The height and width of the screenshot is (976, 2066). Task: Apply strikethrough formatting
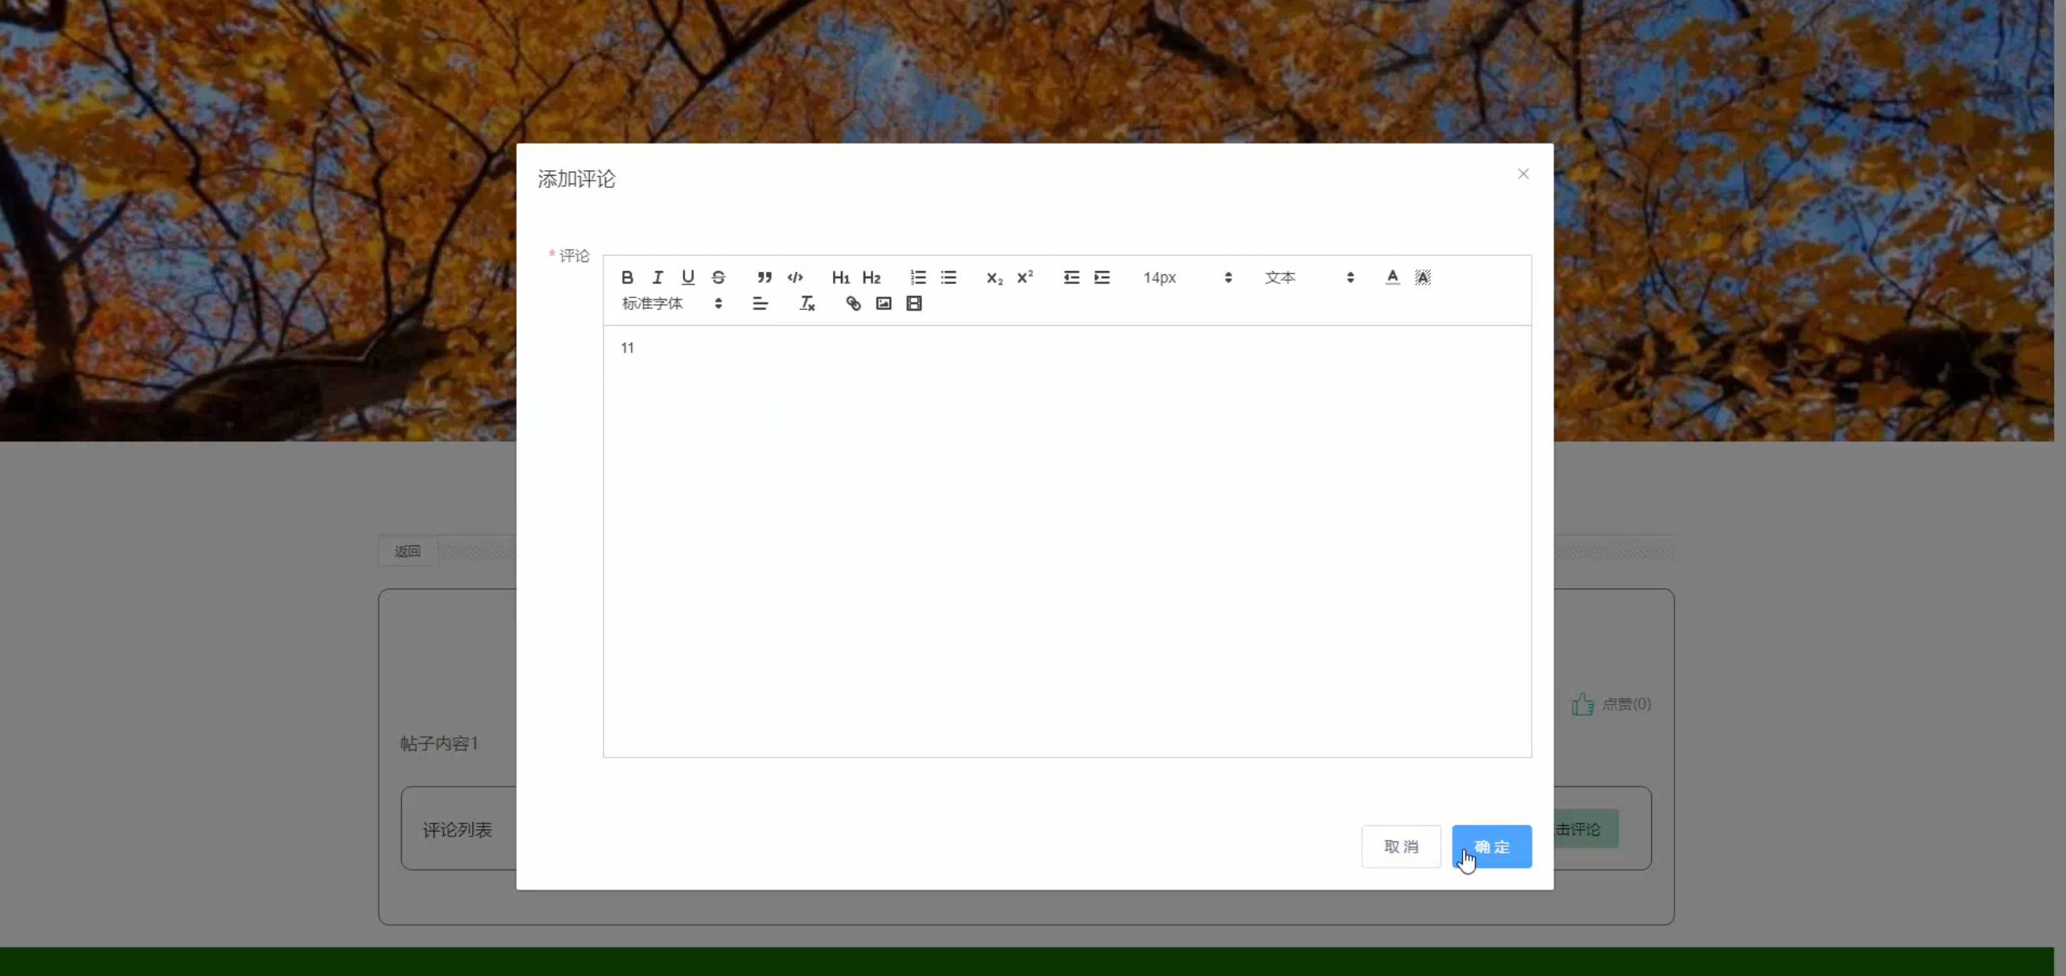[718, 277]
